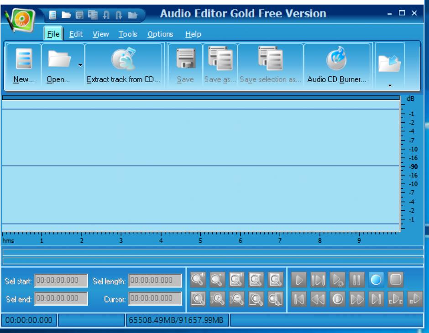This screenshot has width=429, height=333.
Task: Click the folder with arrow ribbon icon
Action: click(x=389, y=63)
